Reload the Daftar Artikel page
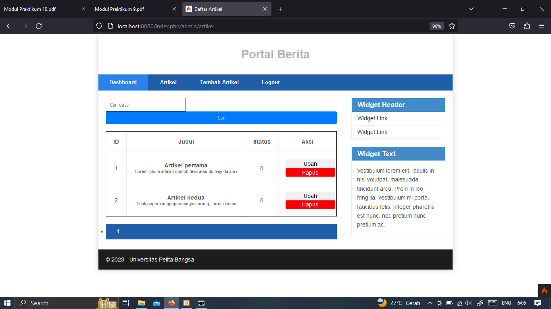The width and height of the screenshot is (551, 309). coord(38,26)
